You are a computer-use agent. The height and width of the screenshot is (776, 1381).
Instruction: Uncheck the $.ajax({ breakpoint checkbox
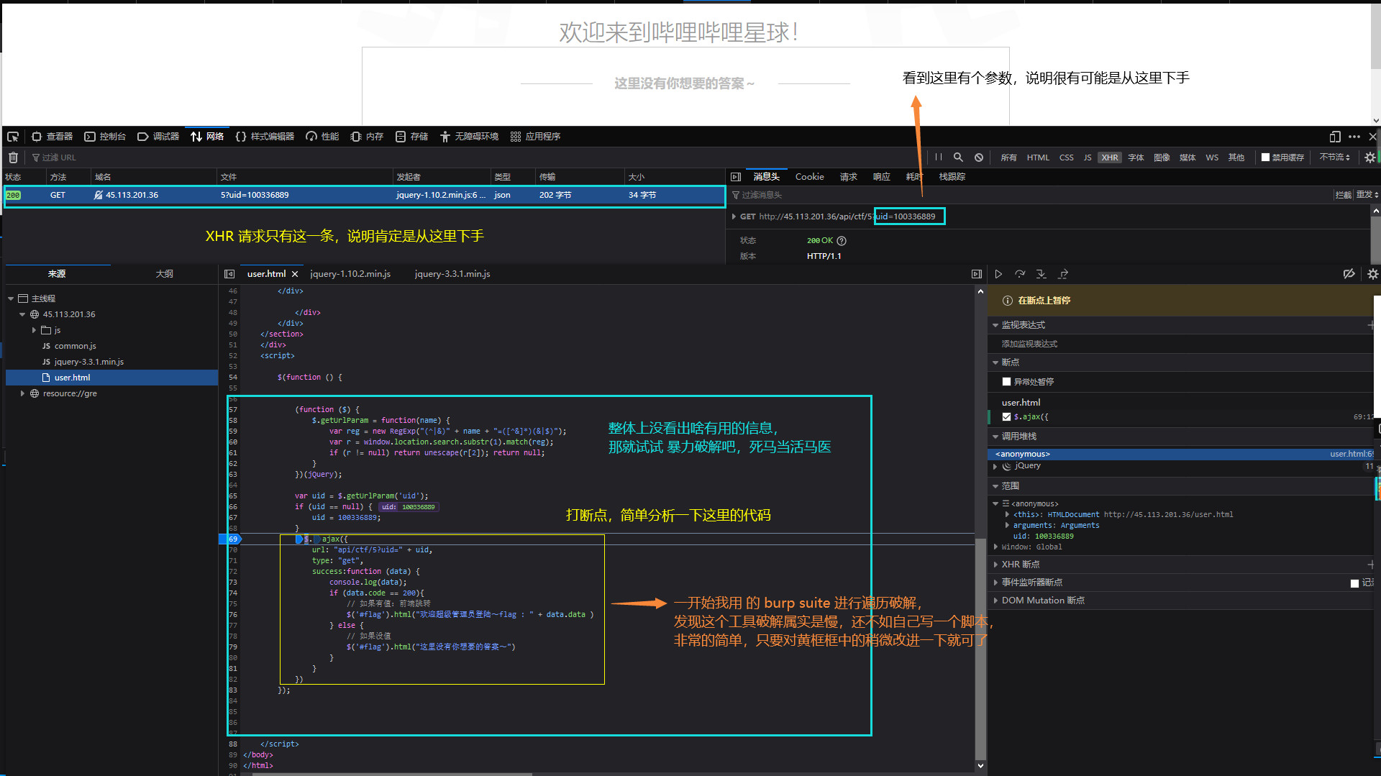click(1006, 417)
